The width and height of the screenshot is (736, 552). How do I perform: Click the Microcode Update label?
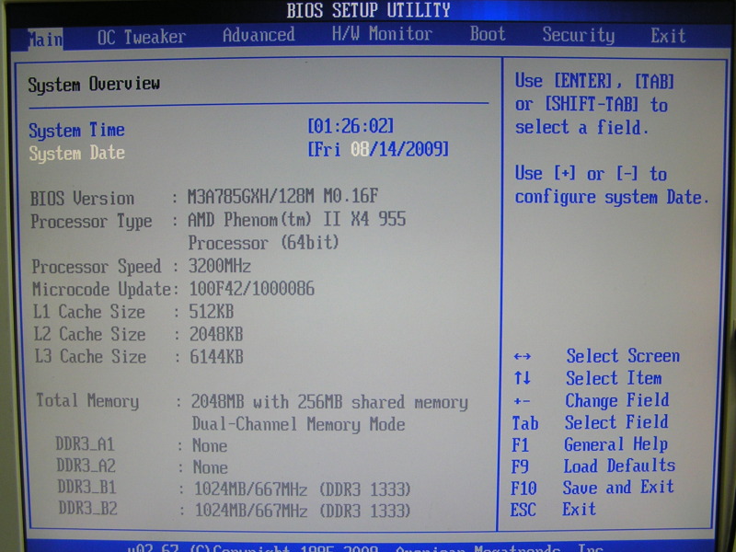102,289
